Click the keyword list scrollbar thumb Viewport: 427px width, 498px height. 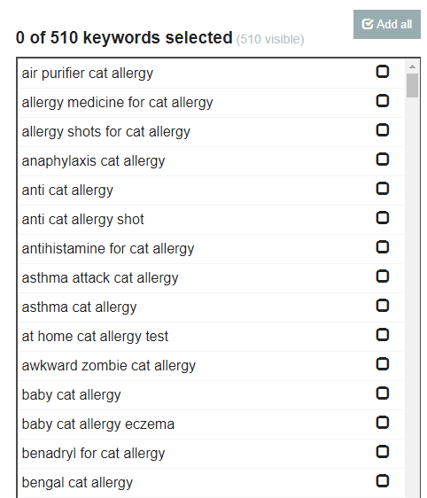point(412,85)
